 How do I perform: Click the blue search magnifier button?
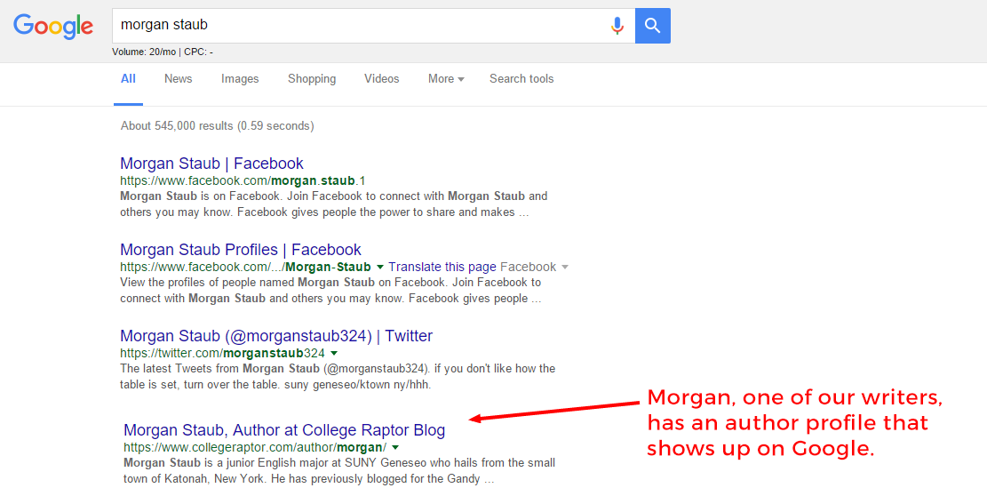coord(653,26)
